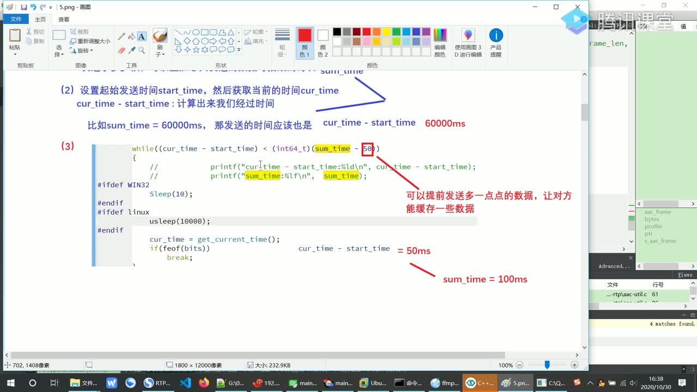The width and height of the screenshot is (697, 392).
Task: Click the rectangular Select (选择) tool icon
Action: (59, 36)
